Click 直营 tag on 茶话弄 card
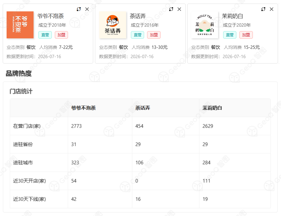Viewport: 281px width, 216px height. 138,35
